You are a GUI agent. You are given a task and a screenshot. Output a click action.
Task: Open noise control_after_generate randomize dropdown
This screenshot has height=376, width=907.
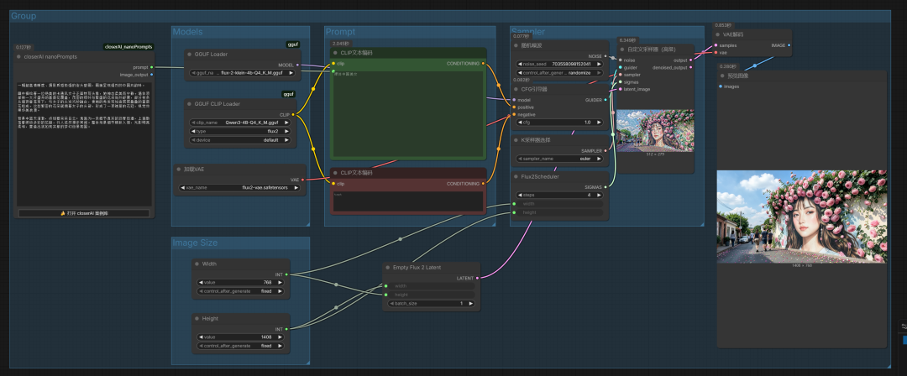pyautogui.click(x=559, y=73)
